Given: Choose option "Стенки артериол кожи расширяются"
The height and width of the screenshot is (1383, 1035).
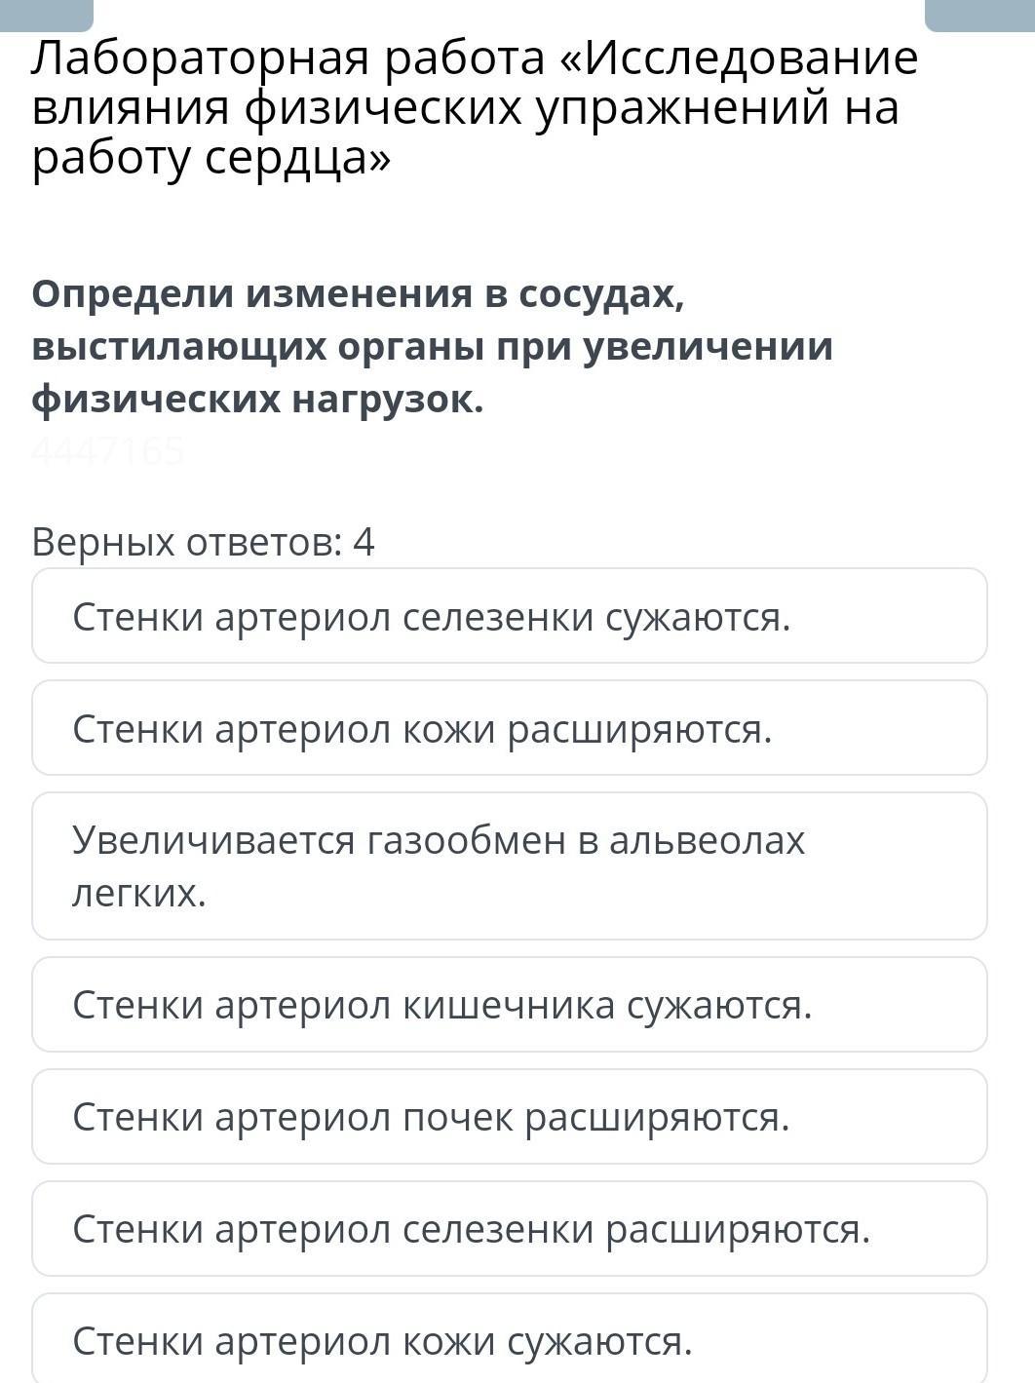Looking at the screenshot, I should [509, 728].
